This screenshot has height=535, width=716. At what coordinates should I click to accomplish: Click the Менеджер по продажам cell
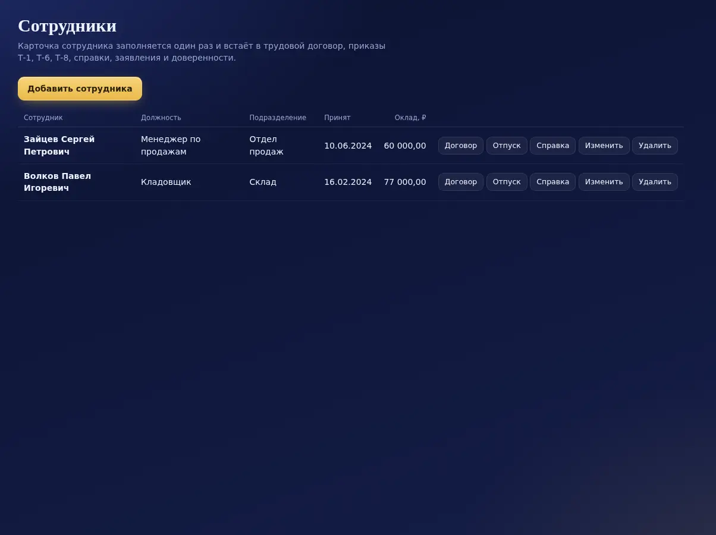click(171, 146)
